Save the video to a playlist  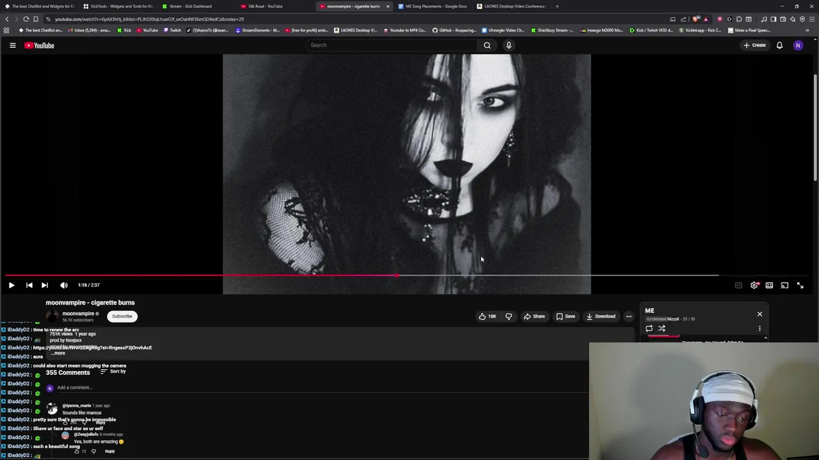coord(566,316)
